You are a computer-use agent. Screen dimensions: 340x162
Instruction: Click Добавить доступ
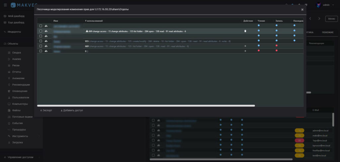(x=71, y=110)
